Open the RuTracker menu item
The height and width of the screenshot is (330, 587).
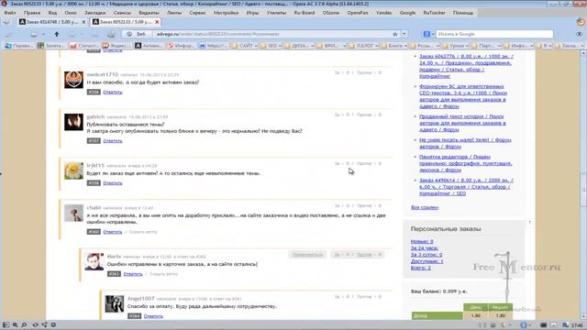tap(434, 13)
